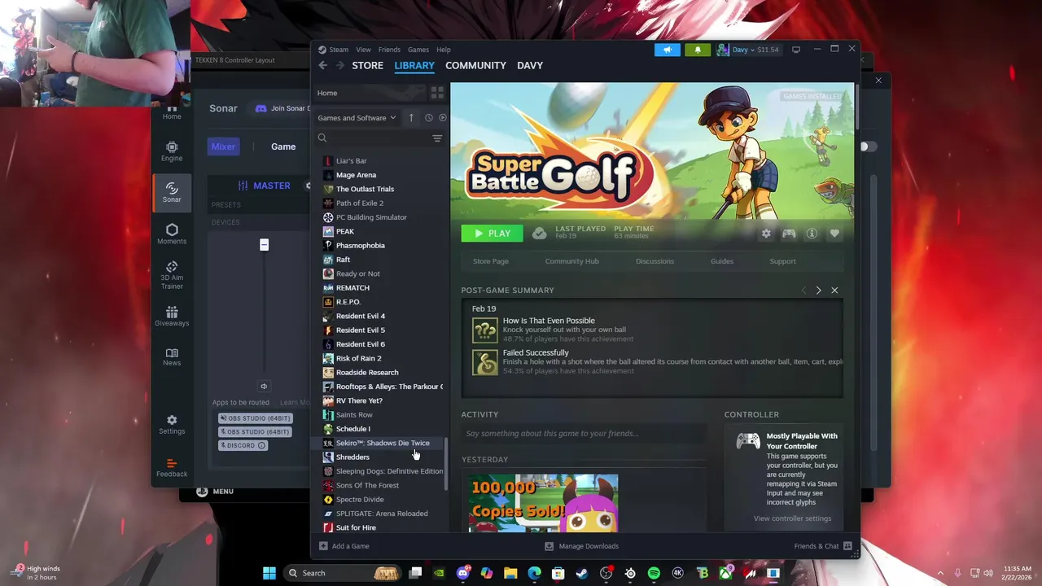Go to the STORE tab

tap(367, 65)
